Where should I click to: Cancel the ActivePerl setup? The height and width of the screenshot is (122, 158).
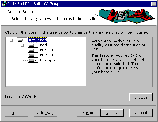pyautogui.click(x=141, y=113)
